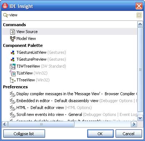
Task: Click the vertical scrollbar up arrow
Action: tap(140, 24)
